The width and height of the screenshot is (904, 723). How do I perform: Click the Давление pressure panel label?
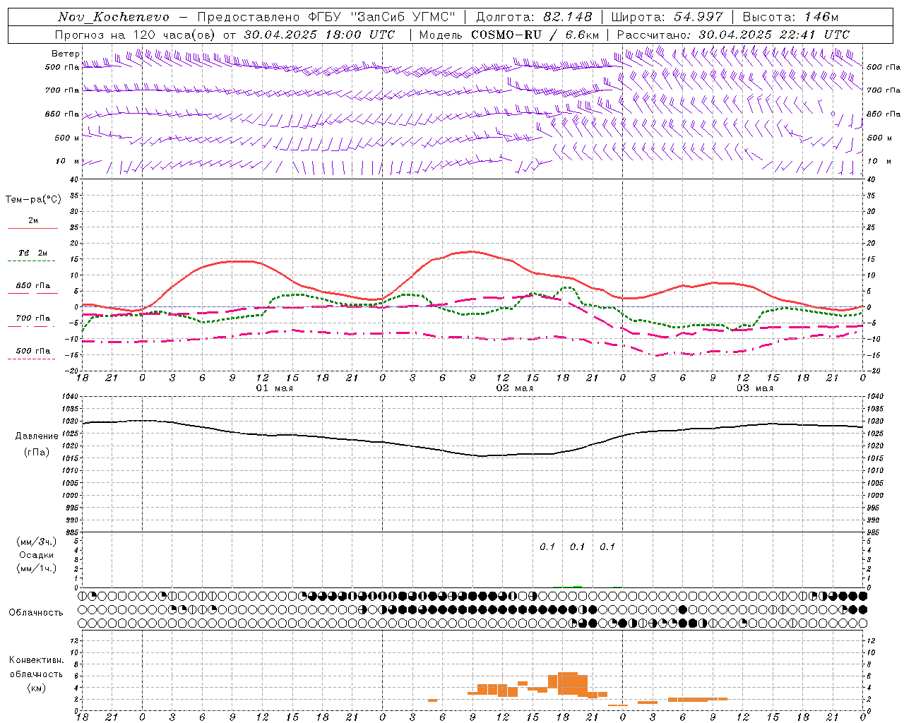pos(37,436)
